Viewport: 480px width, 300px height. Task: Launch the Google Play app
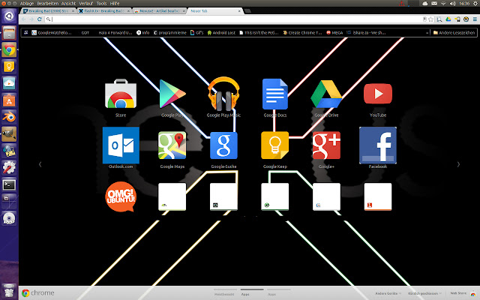click(172, 94)
